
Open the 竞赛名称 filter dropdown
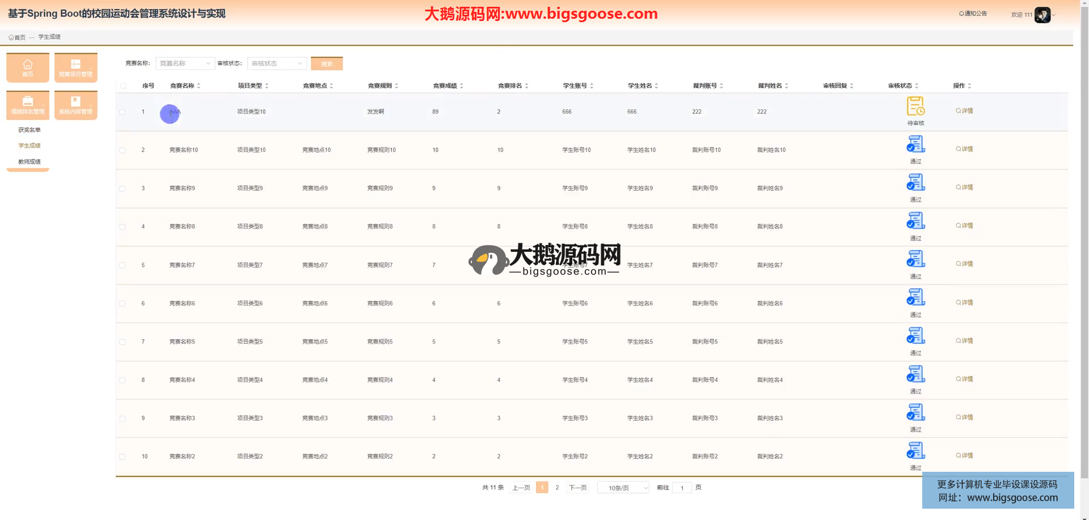coord(184,64)
